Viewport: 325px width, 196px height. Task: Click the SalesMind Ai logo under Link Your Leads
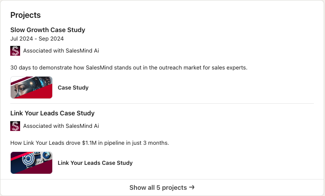click(15, 126)
